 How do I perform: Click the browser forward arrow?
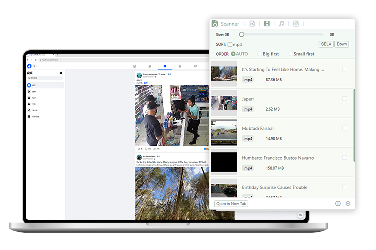[32, 60]
